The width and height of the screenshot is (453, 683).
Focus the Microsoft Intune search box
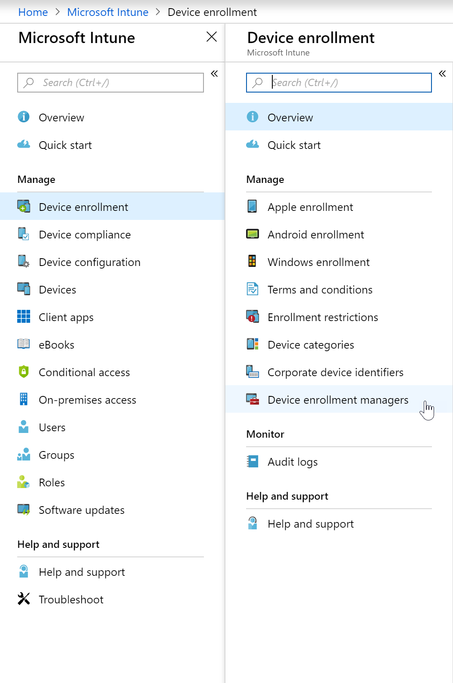(x=111, y=82)
